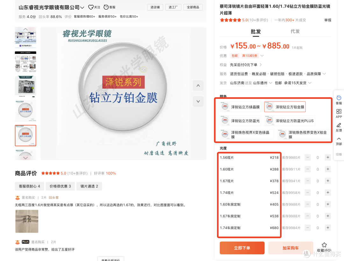
Task: Select the 泽锐钻立方绿晶膜 option
Action: pos(240,107)
